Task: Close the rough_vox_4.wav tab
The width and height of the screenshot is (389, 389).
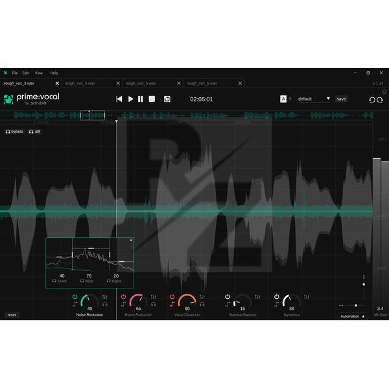Action: click(118, 84)
